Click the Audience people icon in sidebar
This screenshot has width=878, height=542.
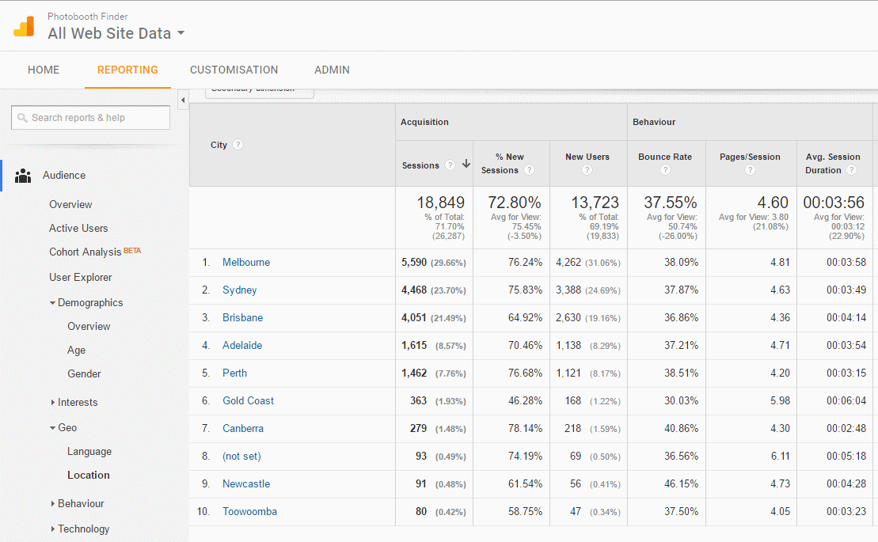pos(23,176)
